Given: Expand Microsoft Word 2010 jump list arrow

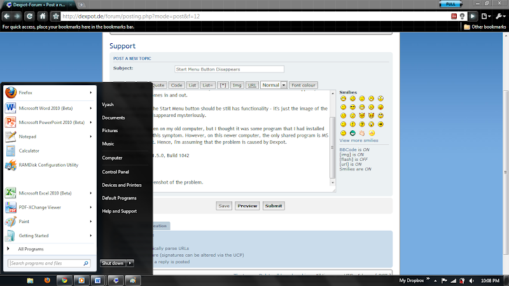Looking at the screenshot, I should pyautogui.click(x=91, y=108).
